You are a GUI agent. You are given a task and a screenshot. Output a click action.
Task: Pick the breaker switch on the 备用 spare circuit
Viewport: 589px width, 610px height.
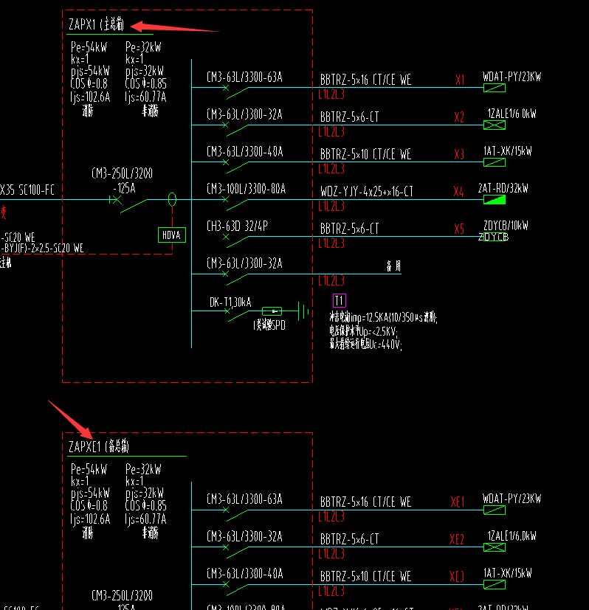click(236, 278)
